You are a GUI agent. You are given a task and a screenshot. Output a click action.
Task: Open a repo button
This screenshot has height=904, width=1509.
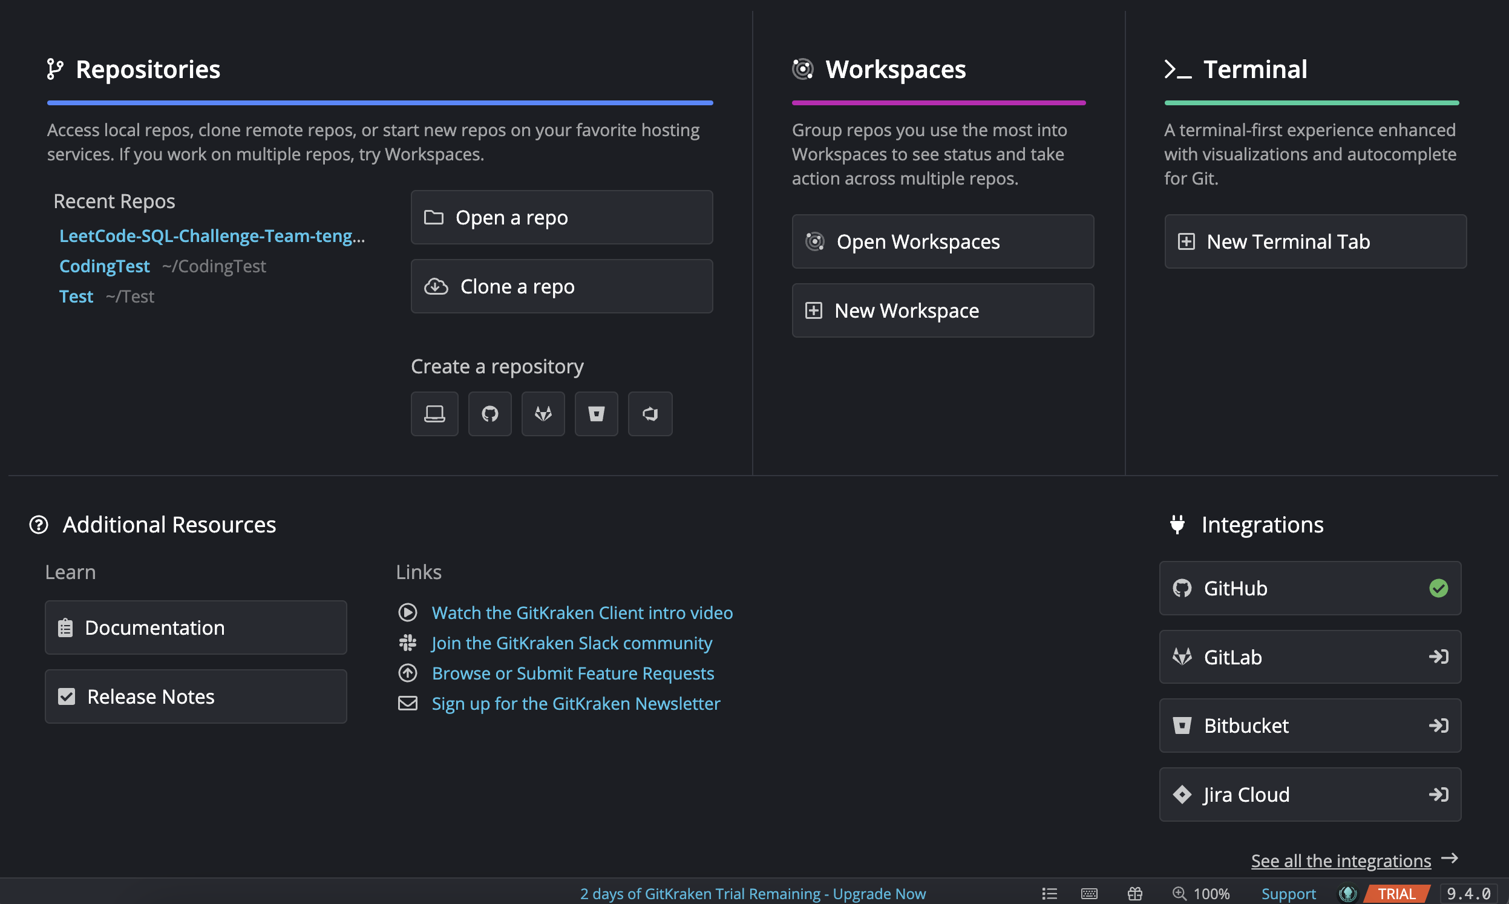point(561,217)
